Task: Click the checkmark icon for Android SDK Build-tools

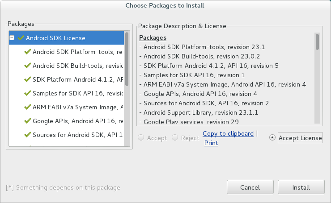Action: tap(27, 66)
